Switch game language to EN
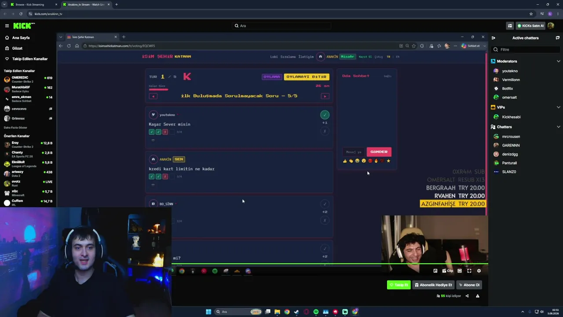This screenshot has height=317, width=563. pyautogui.click(x=398, y=57)
